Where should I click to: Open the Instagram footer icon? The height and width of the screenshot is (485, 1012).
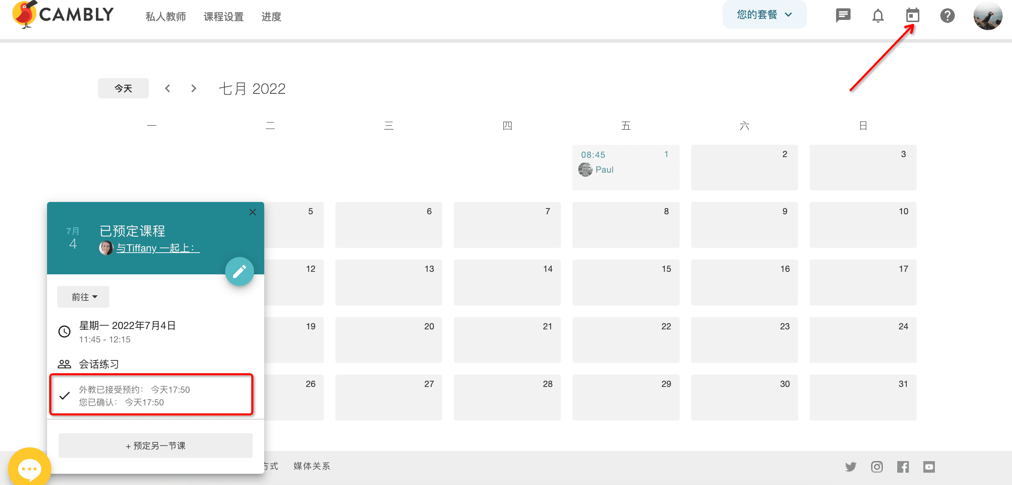877,467
